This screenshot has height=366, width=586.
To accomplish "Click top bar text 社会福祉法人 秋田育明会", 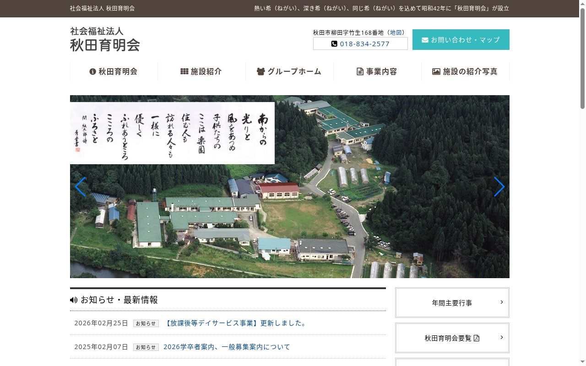I will tap(102, 8).
